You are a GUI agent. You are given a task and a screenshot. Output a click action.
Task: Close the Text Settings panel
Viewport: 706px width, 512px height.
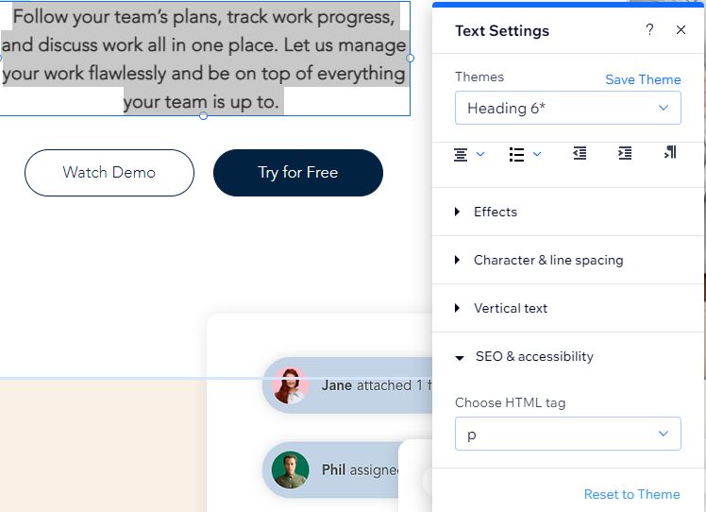coord(681,30)
